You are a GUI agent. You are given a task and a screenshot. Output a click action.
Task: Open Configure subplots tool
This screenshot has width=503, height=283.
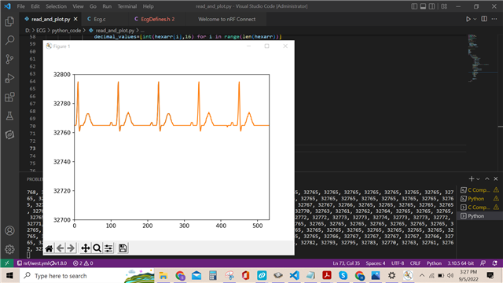[x=108, y=248]
